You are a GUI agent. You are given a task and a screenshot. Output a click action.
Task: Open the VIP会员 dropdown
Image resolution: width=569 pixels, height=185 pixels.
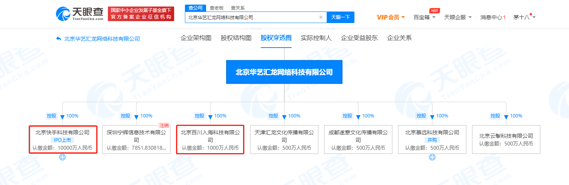tap(391, 17)
